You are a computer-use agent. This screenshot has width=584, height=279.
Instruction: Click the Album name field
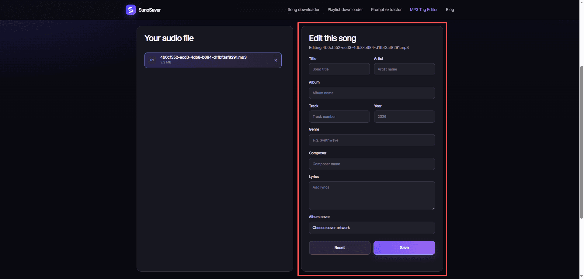[x=372, y=93]
